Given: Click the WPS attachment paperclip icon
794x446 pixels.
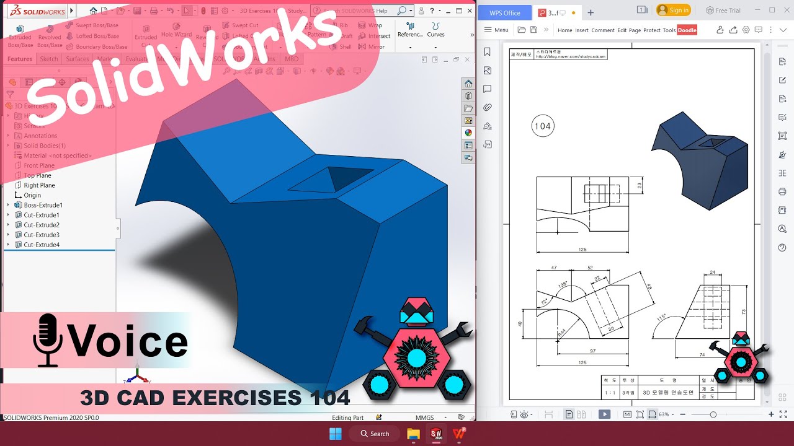Looking at the screenshot, I should [x=488, y=108].
